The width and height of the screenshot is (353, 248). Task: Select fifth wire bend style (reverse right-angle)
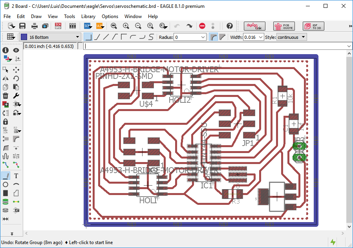(x=124, y=37)
